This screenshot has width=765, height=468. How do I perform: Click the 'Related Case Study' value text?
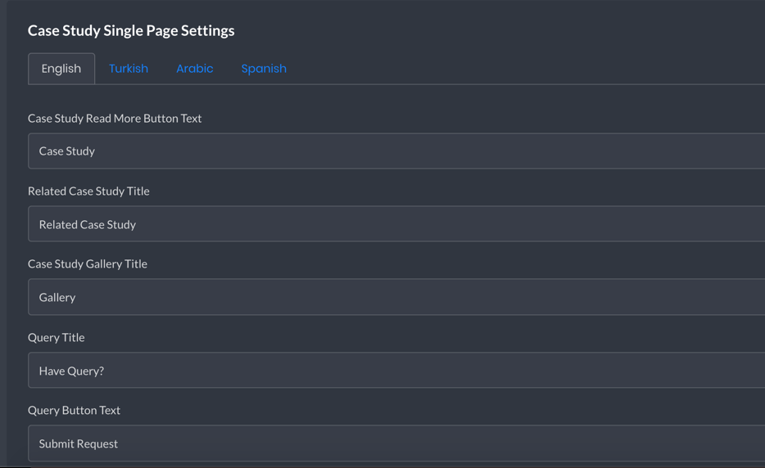pyautogui.click(x=88, y=225)
